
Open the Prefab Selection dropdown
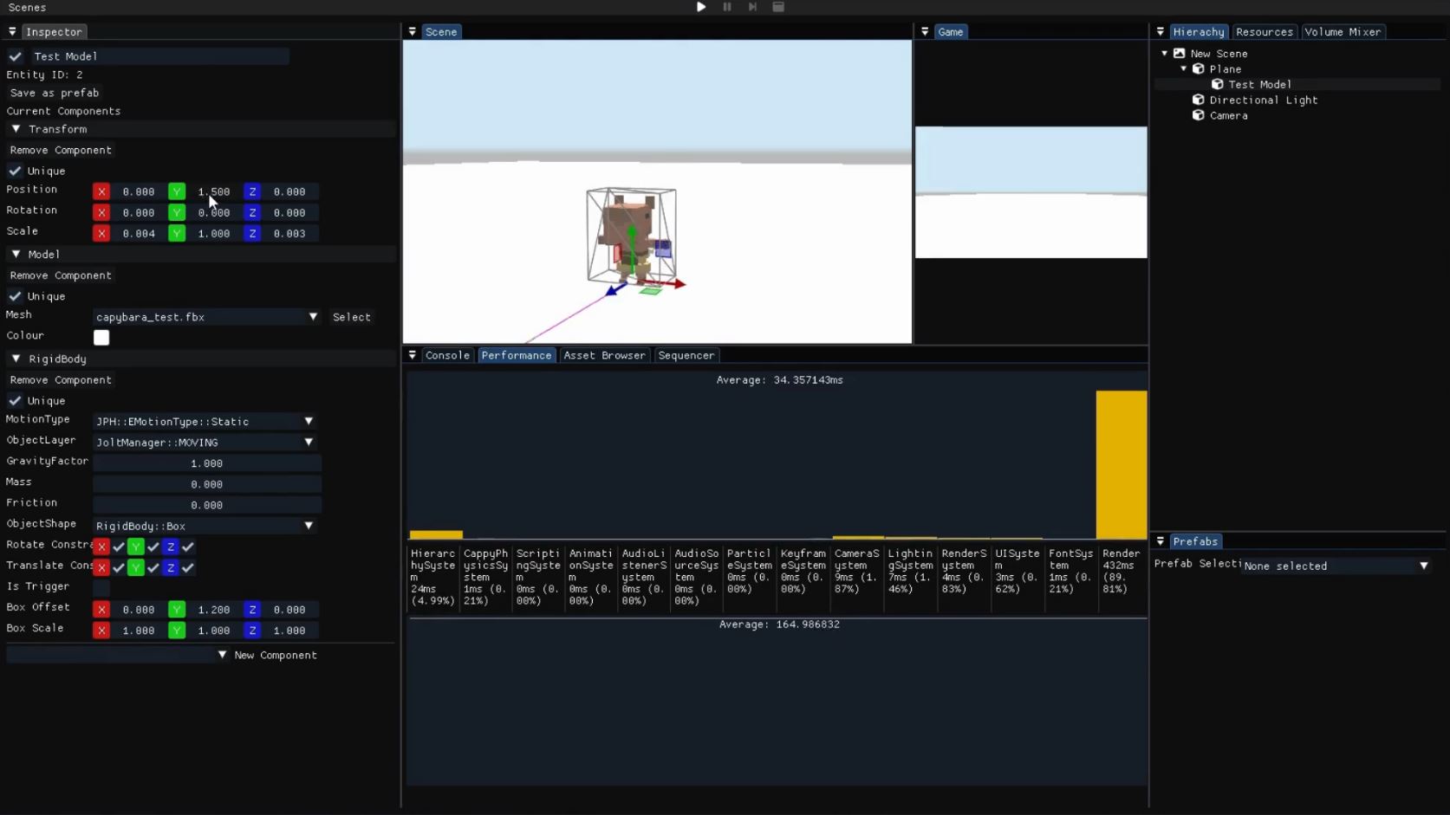(x=1335, y=566)
